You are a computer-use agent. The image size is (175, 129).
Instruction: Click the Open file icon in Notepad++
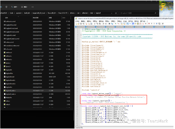point(78,23)
